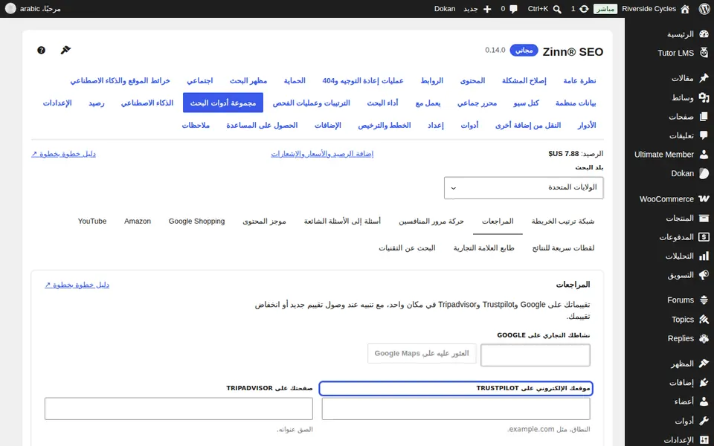
Task: Click the megaphone icon next to التسويق
Action: click(x=704, y=275)
